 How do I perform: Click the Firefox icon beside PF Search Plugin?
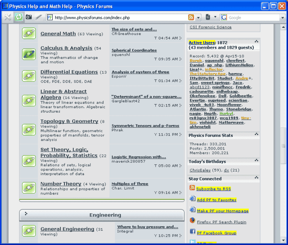pos(192,220)
